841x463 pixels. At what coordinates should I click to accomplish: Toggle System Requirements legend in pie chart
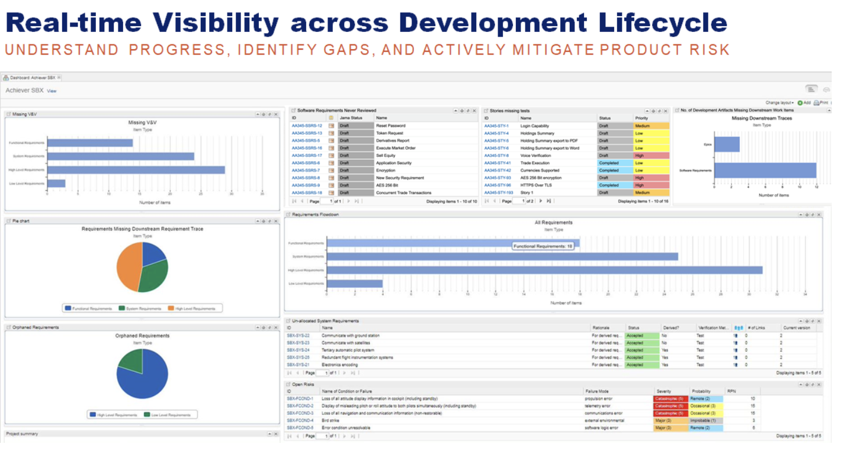coord(140,308)
